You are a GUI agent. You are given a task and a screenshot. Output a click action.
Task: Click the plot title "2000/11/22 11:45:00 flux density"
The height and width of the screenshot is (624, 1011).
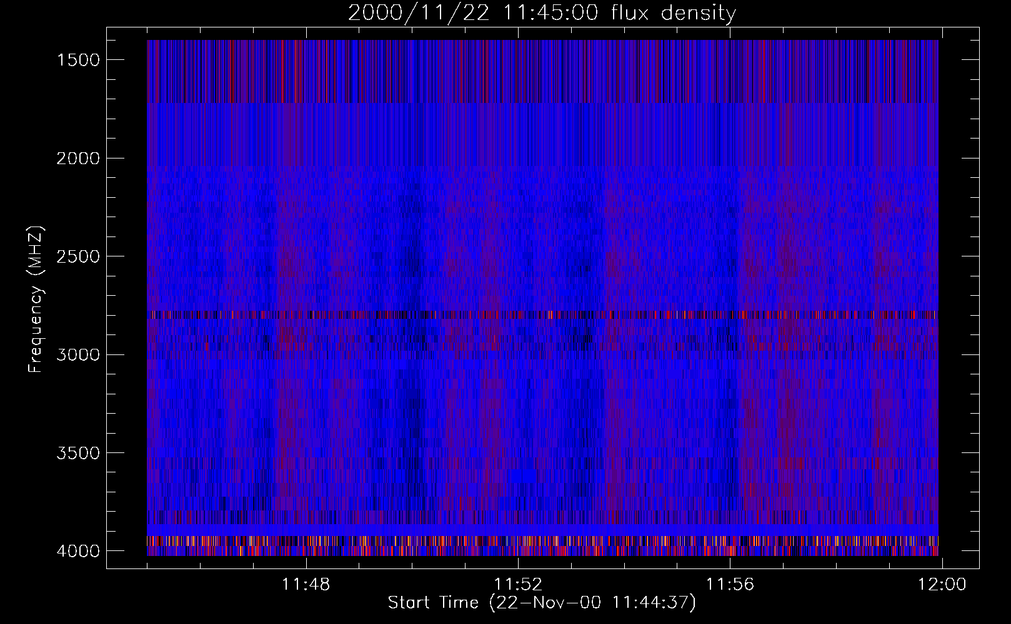542,13
